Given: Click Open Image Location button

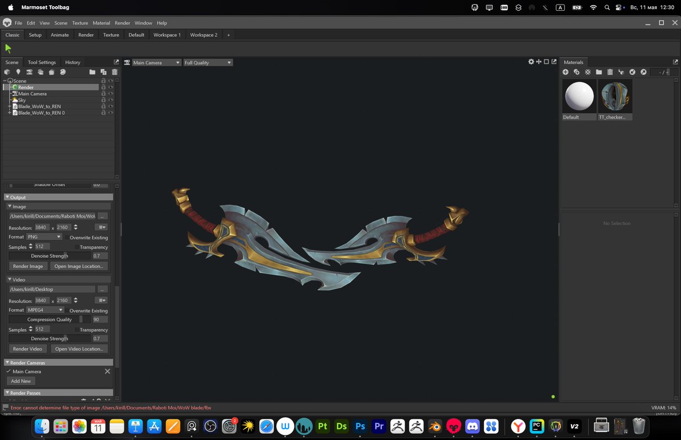Looking at the screenshot, I should [x=79, y=266].
